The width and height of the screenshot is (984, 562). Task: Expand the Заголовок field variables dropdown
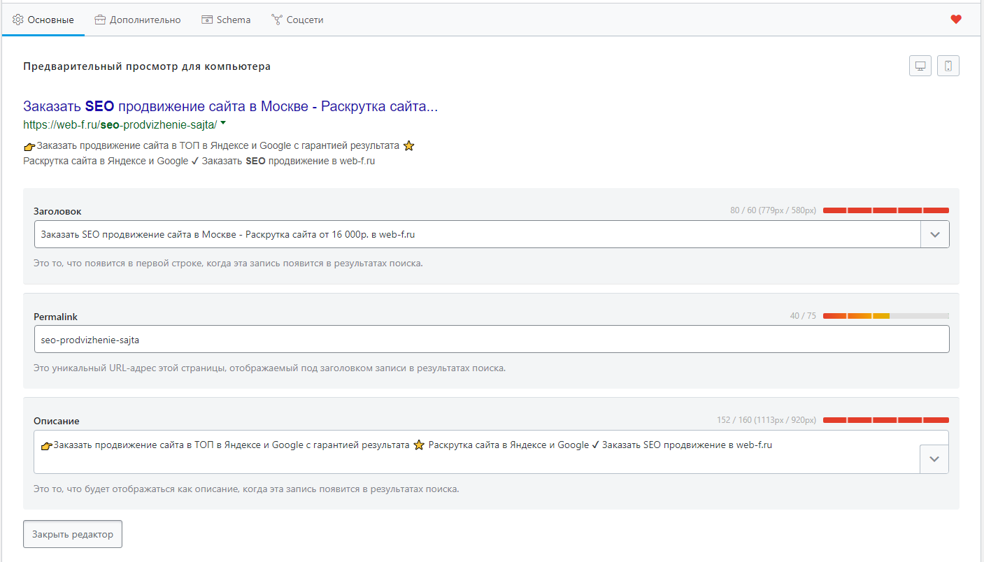(935, 234)
